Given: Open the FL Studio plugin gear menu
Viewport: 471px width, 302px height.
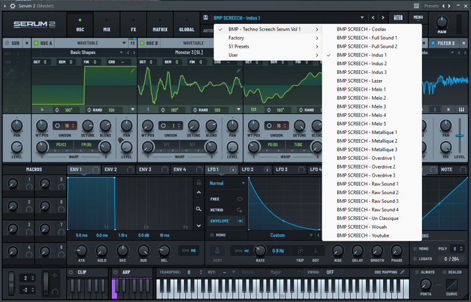Looking at the screenshot, I should (13, 6).
